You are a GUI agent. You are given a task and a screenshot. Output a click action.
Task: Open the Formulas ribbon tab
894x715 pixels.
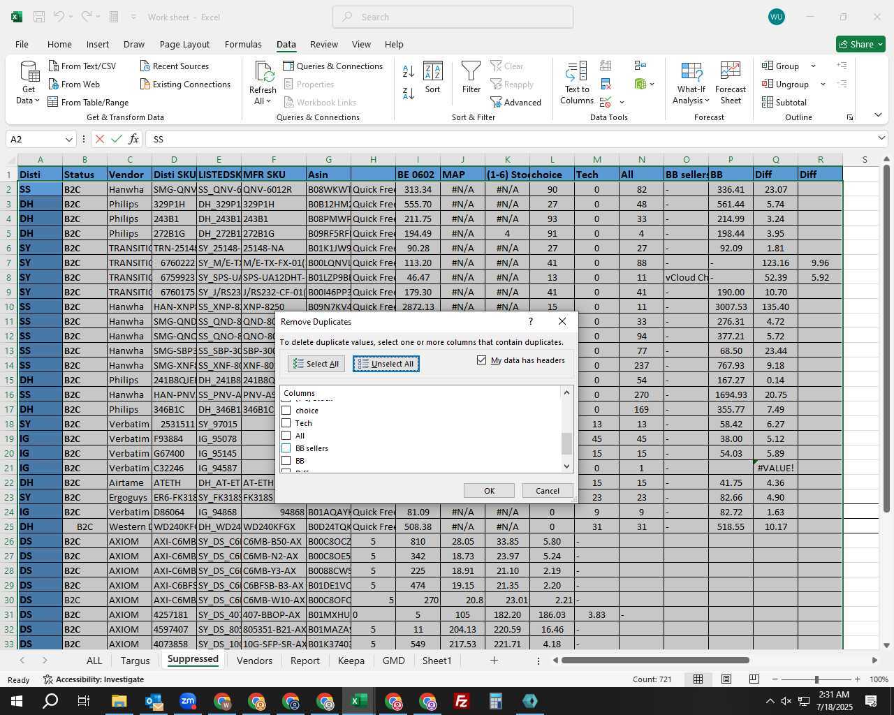coord(243,44)
